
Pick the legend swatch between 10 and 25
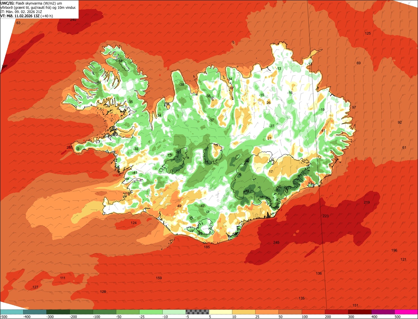point(244,312)
